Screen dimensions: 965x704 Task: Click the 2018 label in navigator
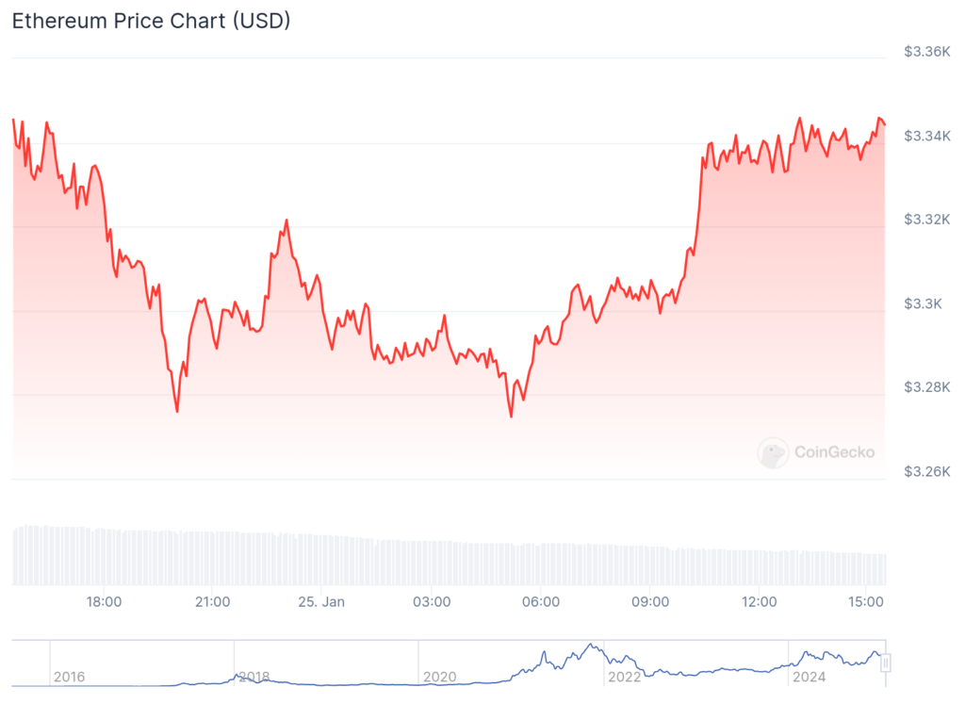click(x=254, y=677)
